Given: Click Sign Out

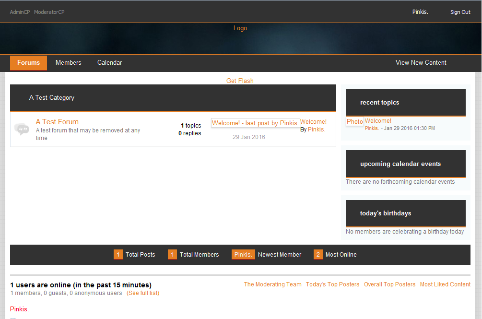Looking at the screenshot, I should coord(460,12).
